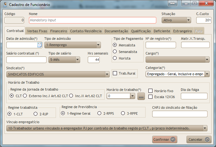Image resolution: width=216 pixels, height=147 pixels.
Task: Click the Cancelar button
Action: [199, 139]
